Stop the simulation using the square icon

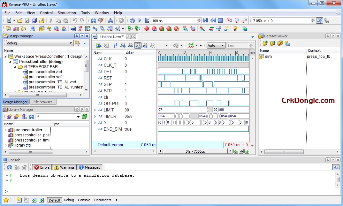[x=220, y=20]
